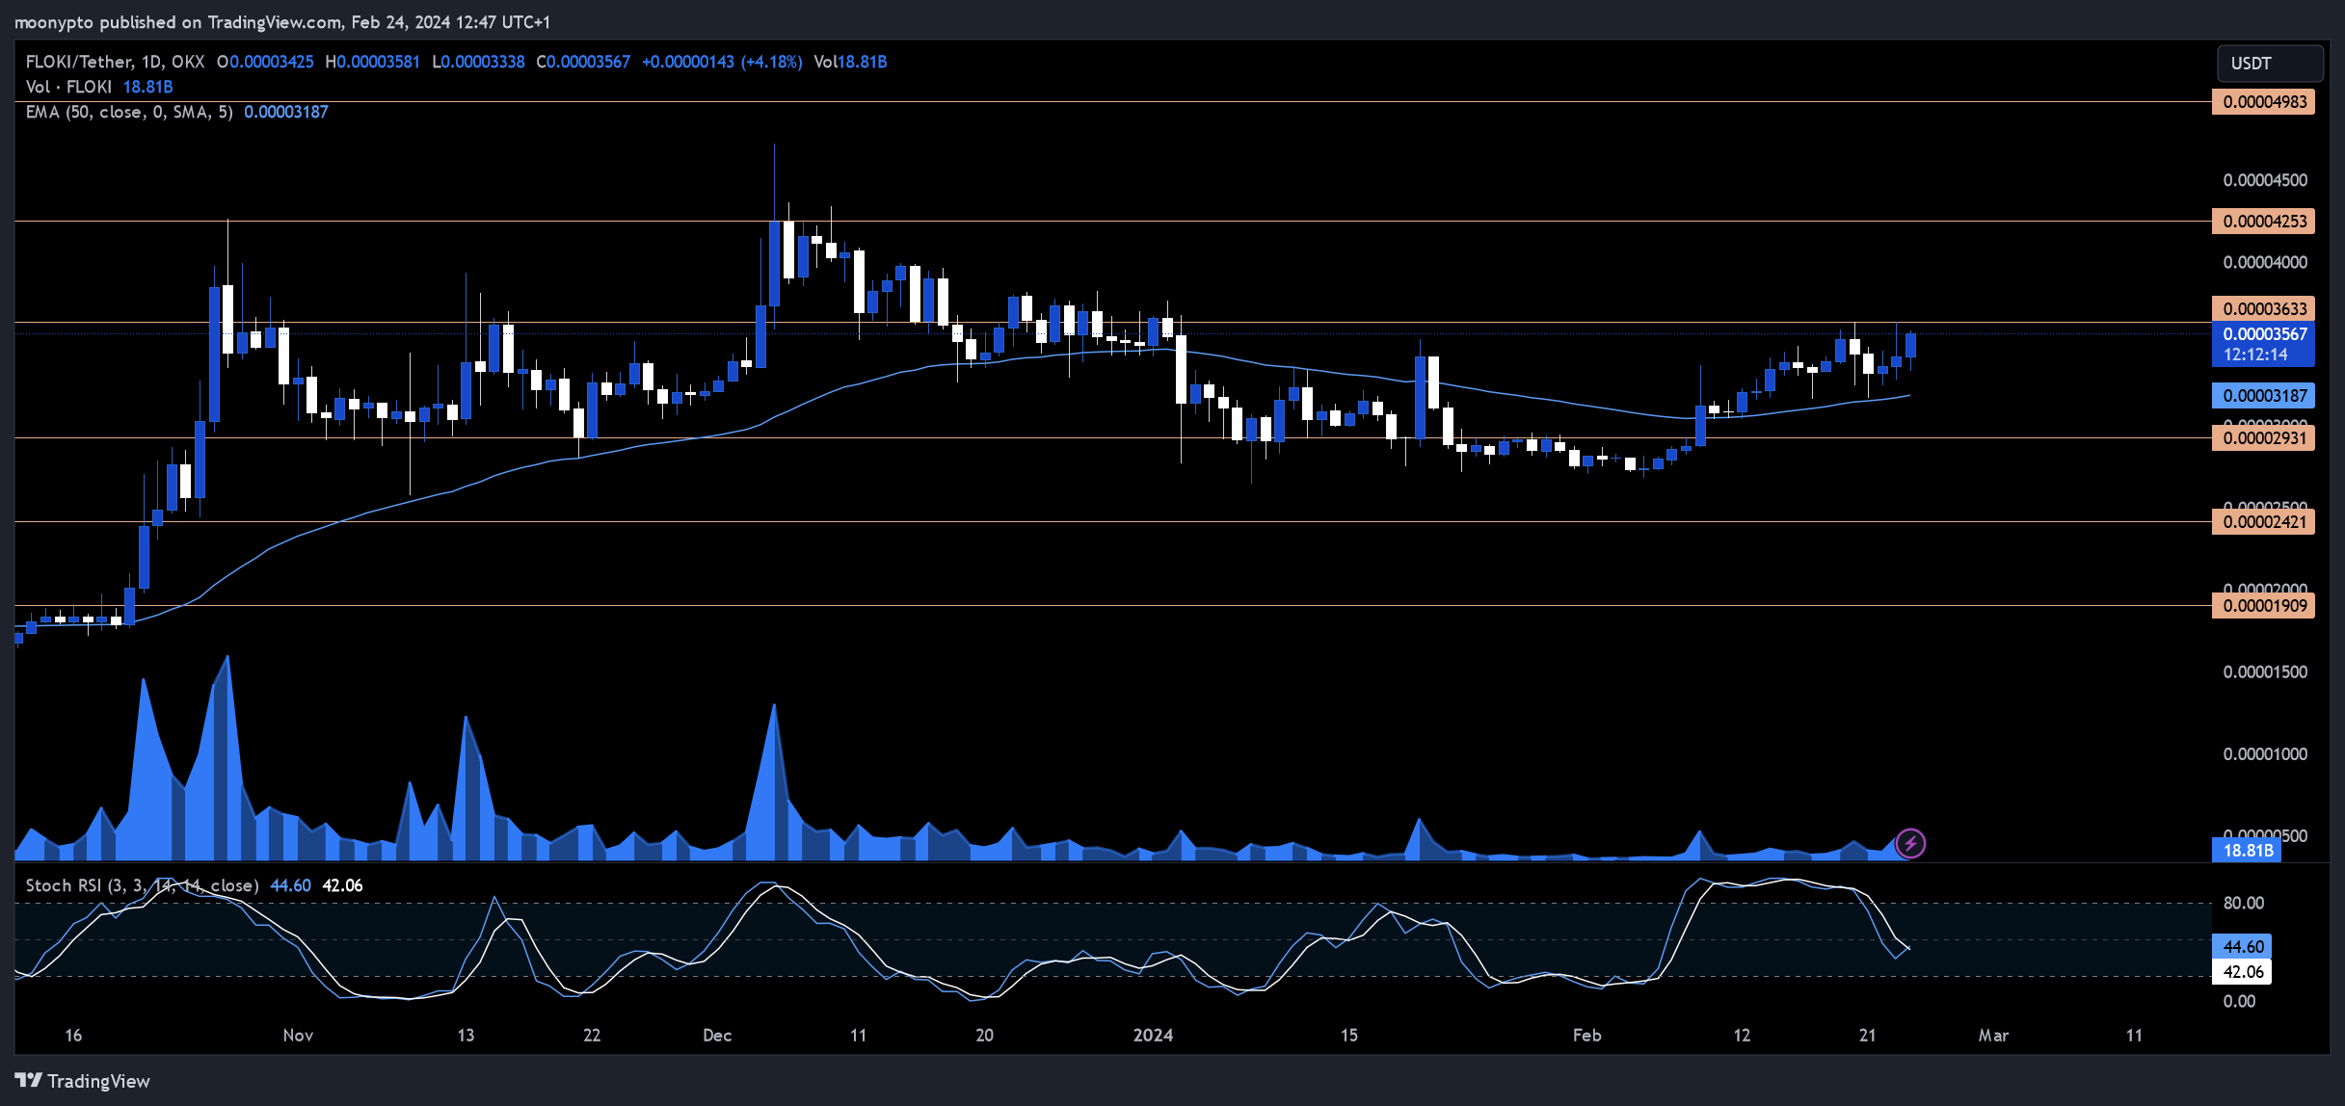
Task: Click the Feb date on time axis
Action: pos(1586,1036)
